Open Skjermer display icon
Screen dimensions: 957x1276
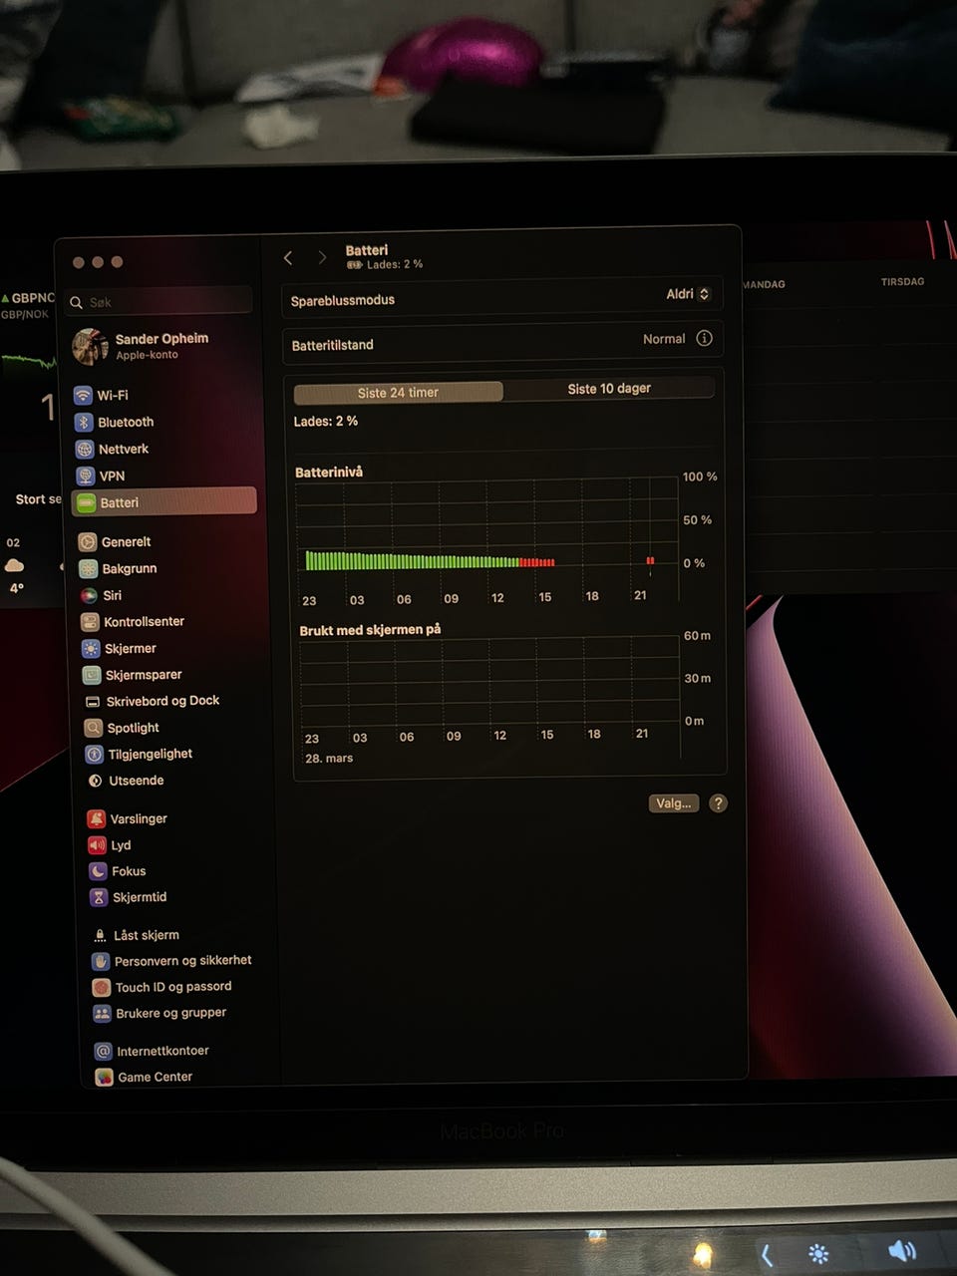[x=91, y=648]
